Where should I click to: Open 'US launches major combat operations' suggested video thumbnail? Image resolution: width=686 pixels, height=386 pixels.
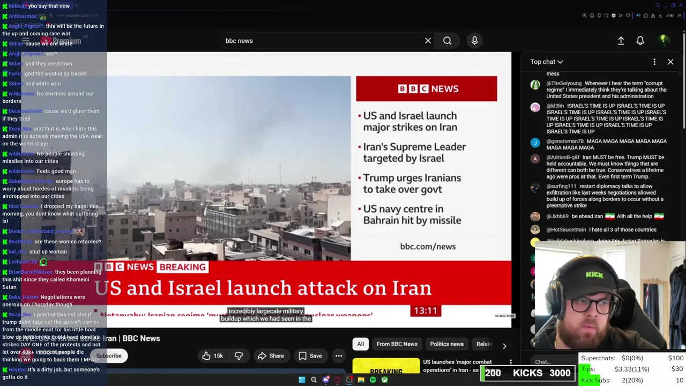(x=386, y=366)
